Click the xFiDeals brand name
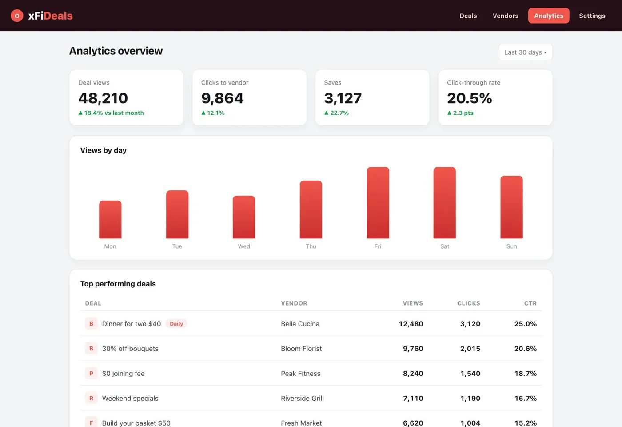This screenshot has width=622, height=427. [50, 16]
